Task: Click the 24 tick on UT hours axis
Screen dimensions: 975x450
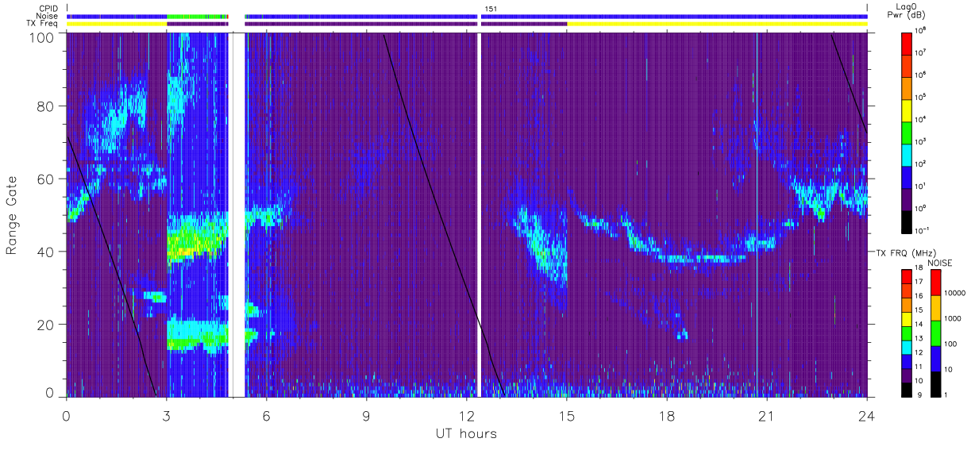Action: [x=867, y=415]
